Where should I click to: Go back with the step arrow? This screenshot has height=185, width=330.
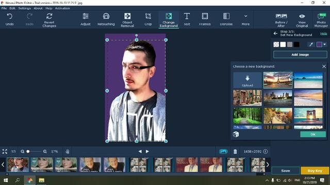click(x=275, y=33)
